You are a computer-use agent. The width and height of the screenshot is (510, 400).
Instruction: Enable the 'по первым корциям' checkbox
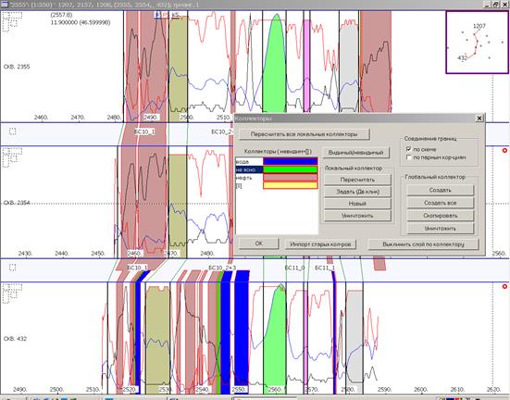[x=409, y=157]
